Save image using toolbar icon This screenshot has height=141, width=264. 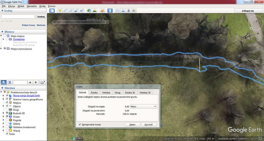click(129, 11)
